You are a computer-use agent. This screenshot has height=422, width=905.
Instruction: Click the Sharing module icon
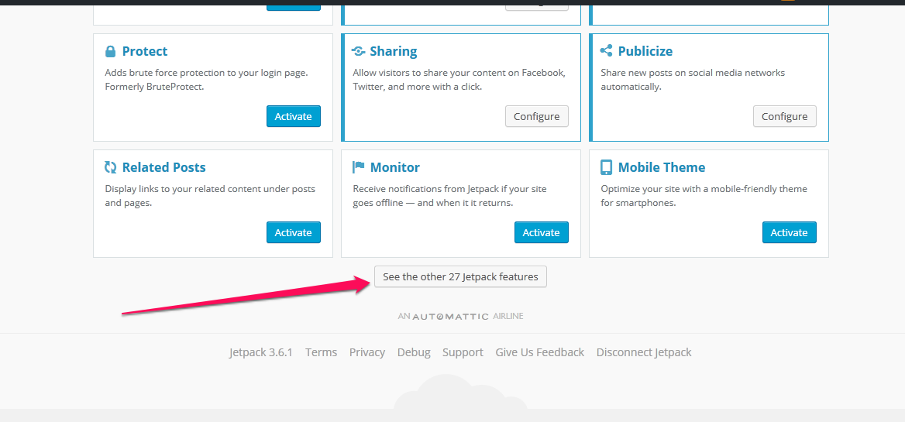359,51
